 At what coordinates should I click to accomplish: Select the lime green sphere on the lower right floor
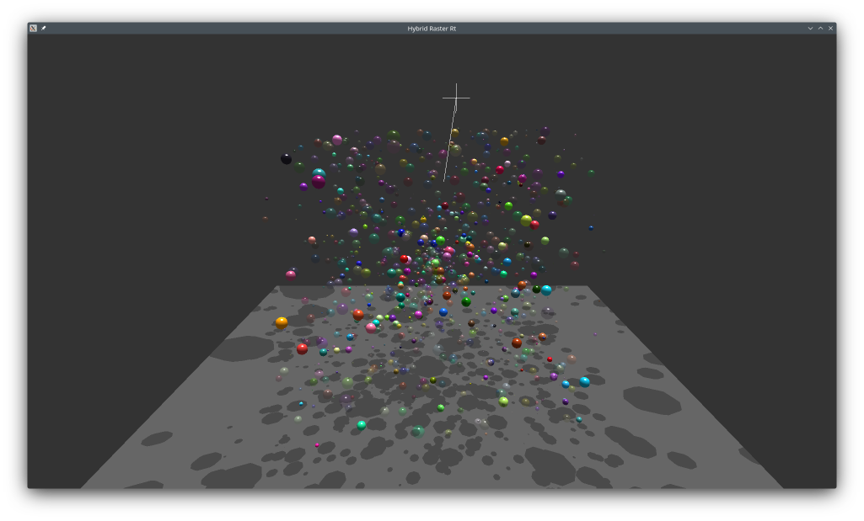(503, 401)
